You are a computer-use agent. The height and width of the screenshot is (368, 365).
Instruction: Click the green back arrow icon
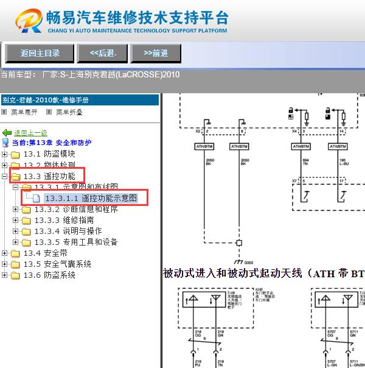click(x=7, y=133)
